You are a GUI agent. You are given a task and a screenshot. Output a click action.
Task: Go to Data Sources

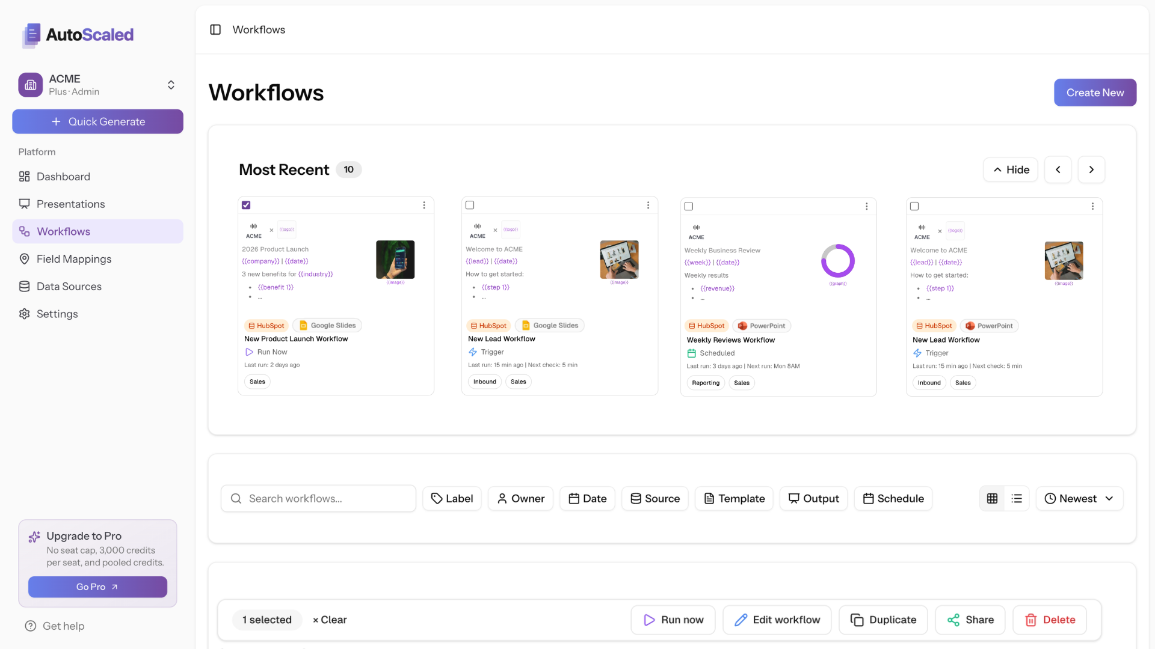pos(97,287)
